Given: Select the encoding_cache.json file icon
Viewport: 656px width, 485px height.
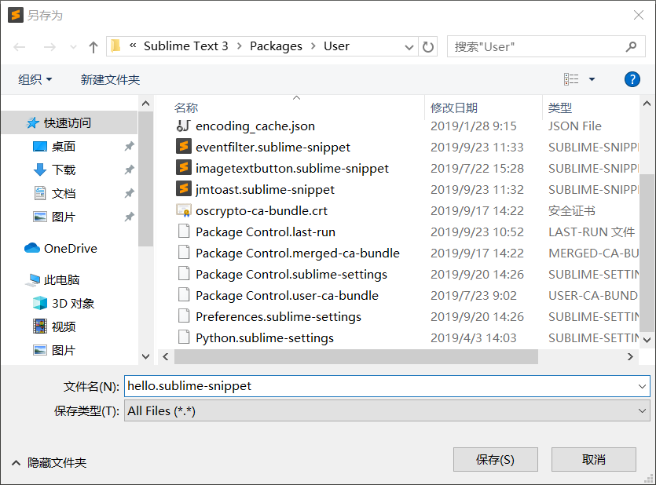Looking at the screenshot, I should (x=183, y=126).
